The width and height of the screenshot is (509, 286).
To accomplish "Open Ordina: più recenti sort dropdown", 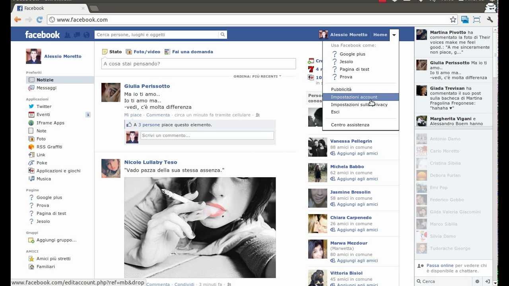I will 257,76.
